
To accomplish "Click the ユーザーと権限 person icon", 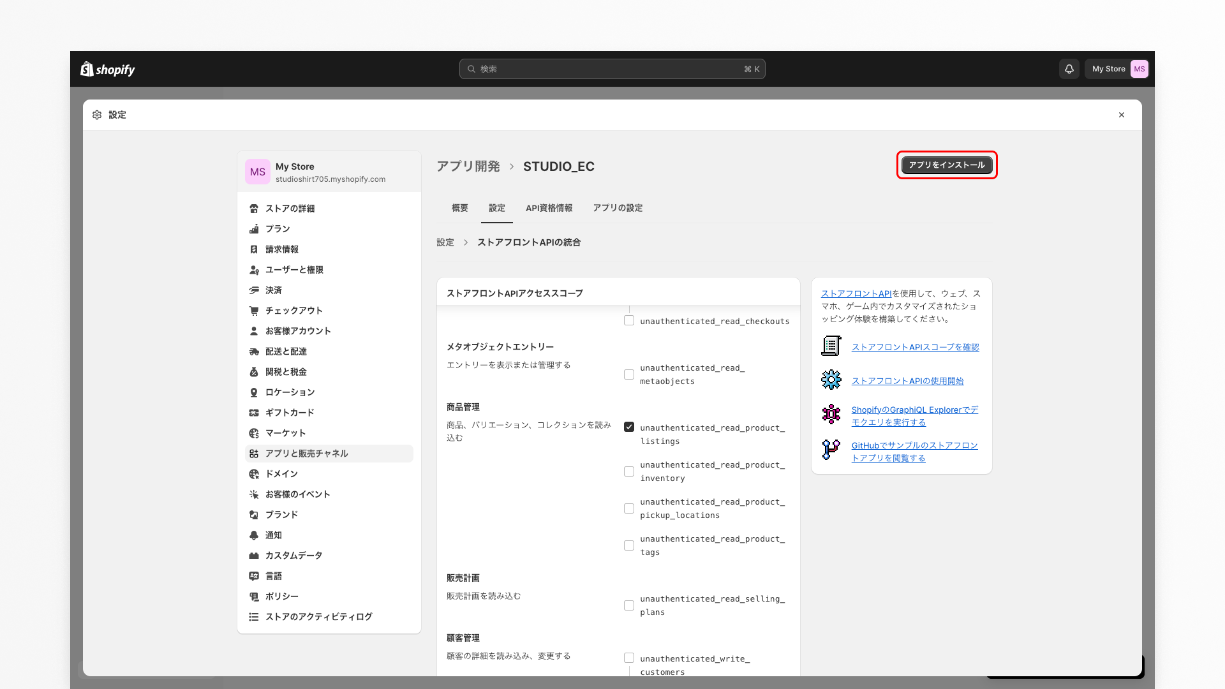I will tap(254, 270).
